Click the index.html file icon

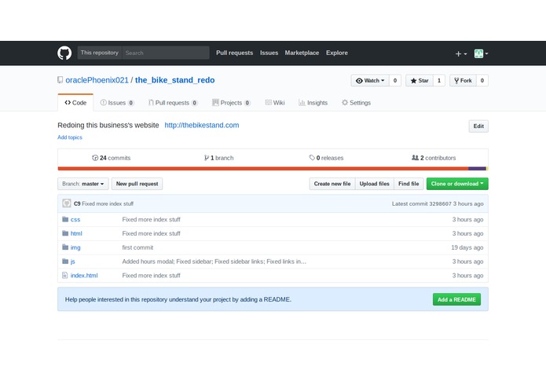(64, 275)
